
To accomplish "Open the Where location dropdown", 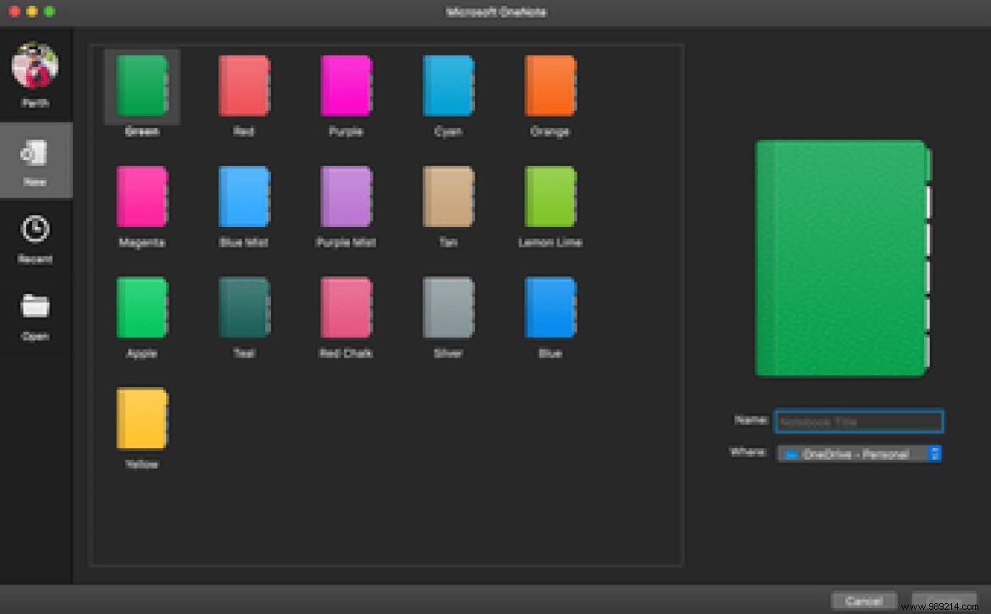I will (x=859, y=454).
